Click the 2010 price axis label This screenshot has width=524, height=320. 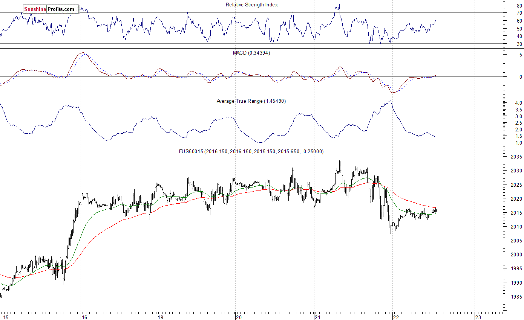(x=516, y=227)
